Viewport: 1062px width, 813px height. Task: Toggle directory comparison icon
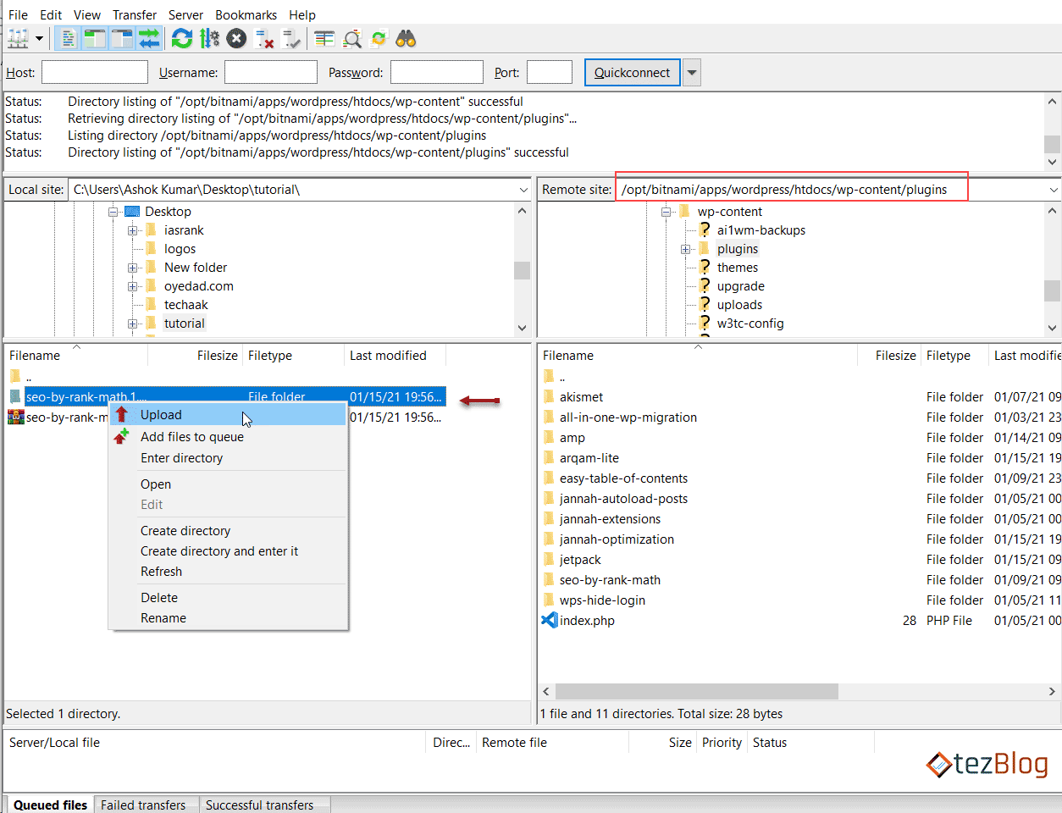point(352,38)
